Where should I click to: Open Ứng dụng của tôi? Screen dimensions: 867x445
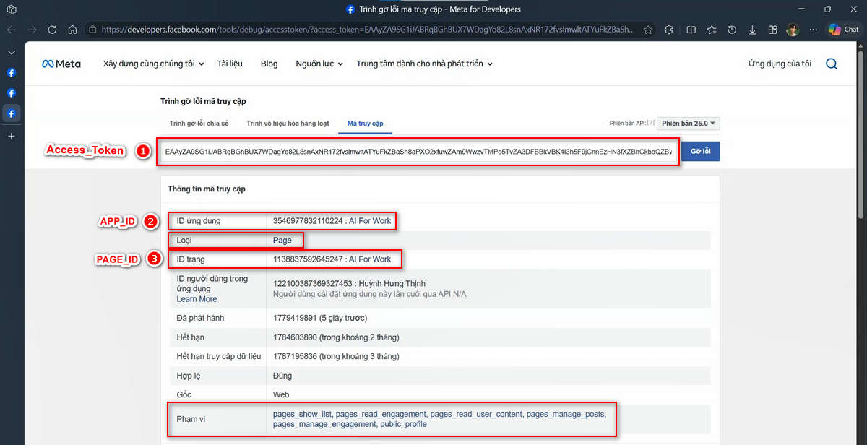coord(780,64)
